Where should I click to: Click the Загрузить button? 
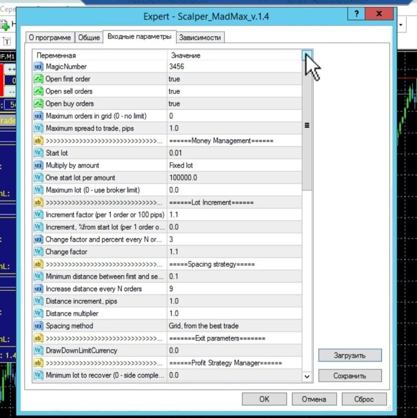pyautogui.click(x=350, y=356)
